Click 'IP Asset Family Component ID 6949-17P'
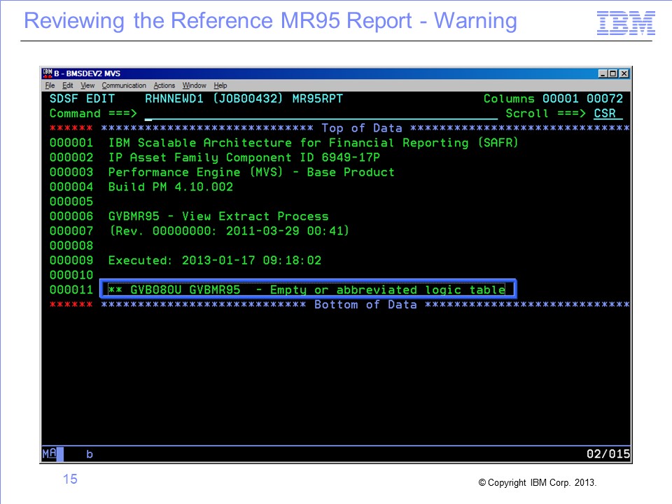The image size is (672, 504). tap(244, 157)
